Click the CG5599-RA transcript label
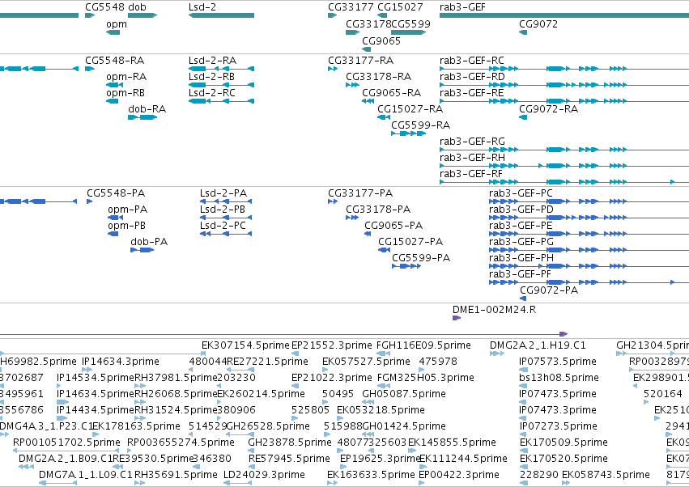Viewport: 689px width, 487px height. click(x=420, y=125)
